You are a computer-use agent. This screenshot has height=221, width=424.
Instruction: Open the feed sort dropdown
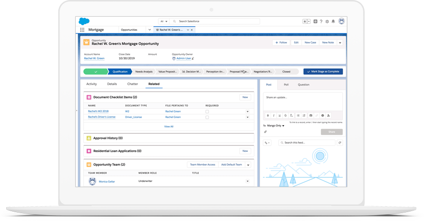pos(267,143)
